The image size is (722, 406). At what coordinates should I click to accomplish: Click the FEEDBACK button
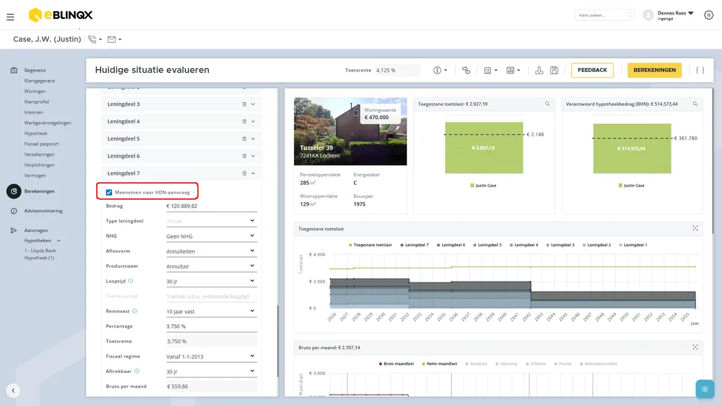pyautogui.click(x=592, y=70)
